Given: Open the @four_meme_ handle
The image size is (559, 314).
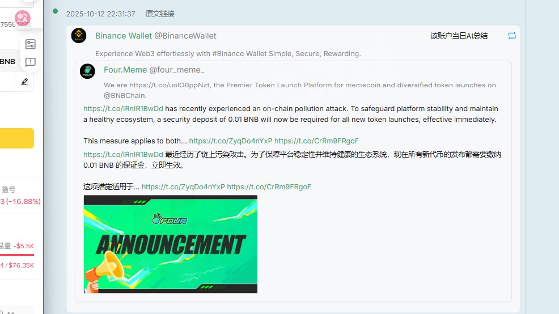Looking at the screenshot, I should coord(177,70).
